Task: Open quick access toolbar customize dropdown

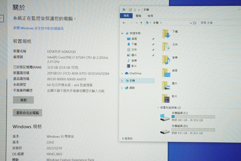Action: pos(139,10)
